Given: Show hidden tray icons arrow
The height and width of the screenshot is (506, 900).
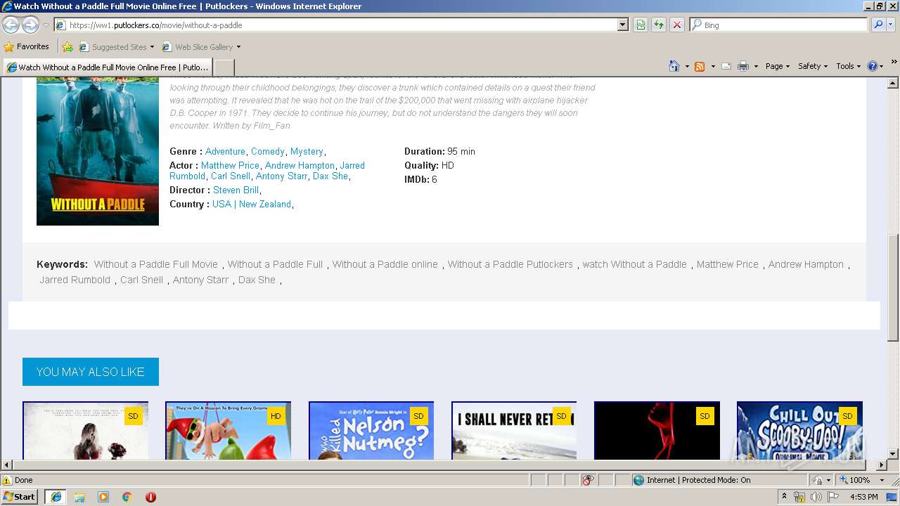Looking at the screenshot, I should pos(785,497).
